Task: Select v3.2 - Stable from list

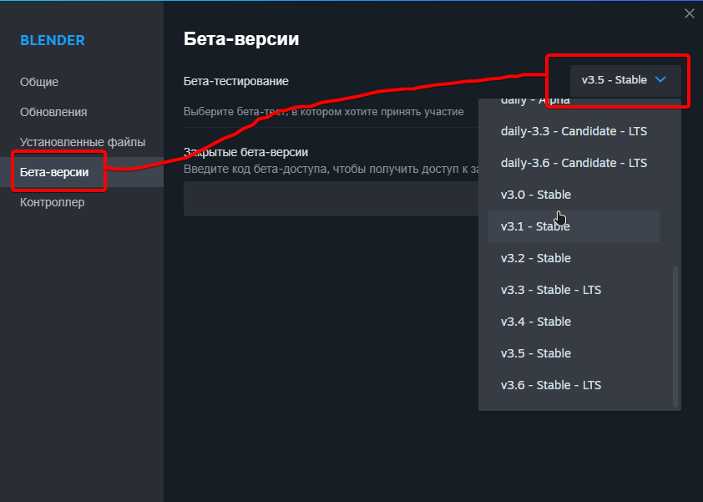Action: pyautogui.click(x=574, y=258)
